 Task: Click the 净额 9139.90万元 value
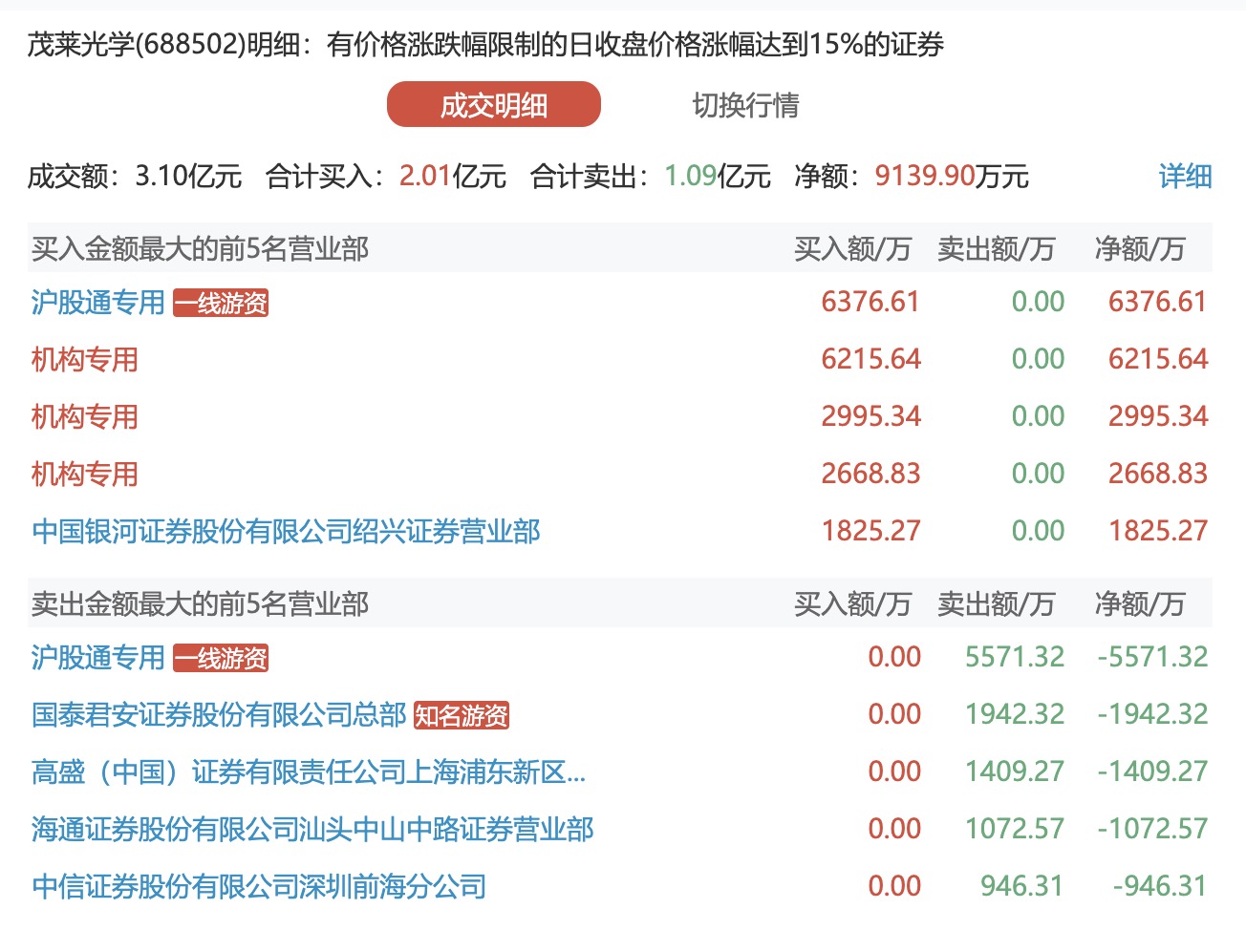coord(952,177)
